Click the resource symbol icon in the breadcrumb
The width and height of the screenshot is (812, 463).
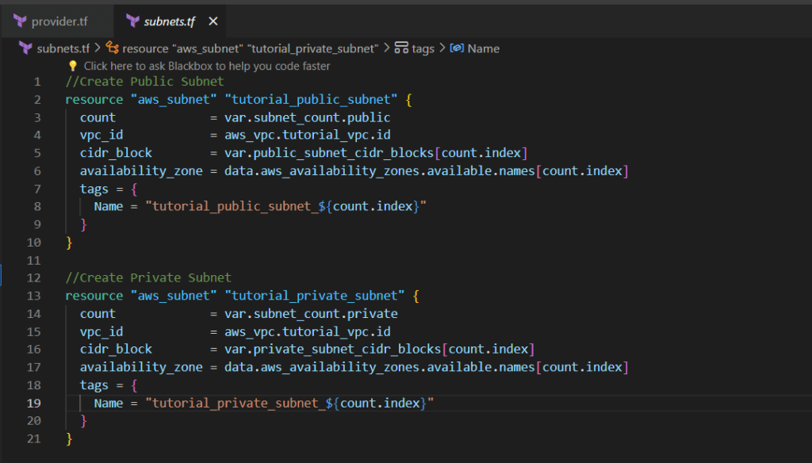[x=113, y=48]
